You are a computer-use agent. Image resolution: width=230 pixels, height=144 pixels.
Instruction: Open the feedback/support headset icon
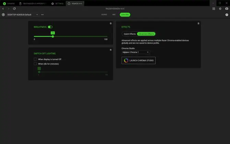[227, 9]
